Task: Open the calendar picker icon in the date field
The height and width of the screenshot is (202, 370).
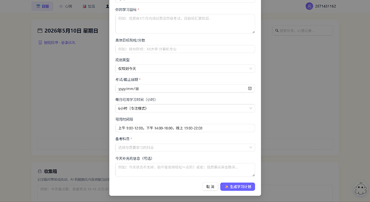Action: pyautogui.click(x=250, y=88)
